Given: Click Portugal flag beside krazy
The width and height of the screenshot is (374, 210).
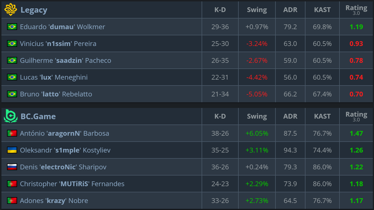Looking at the screenshot, I should [x=12, y=201].
